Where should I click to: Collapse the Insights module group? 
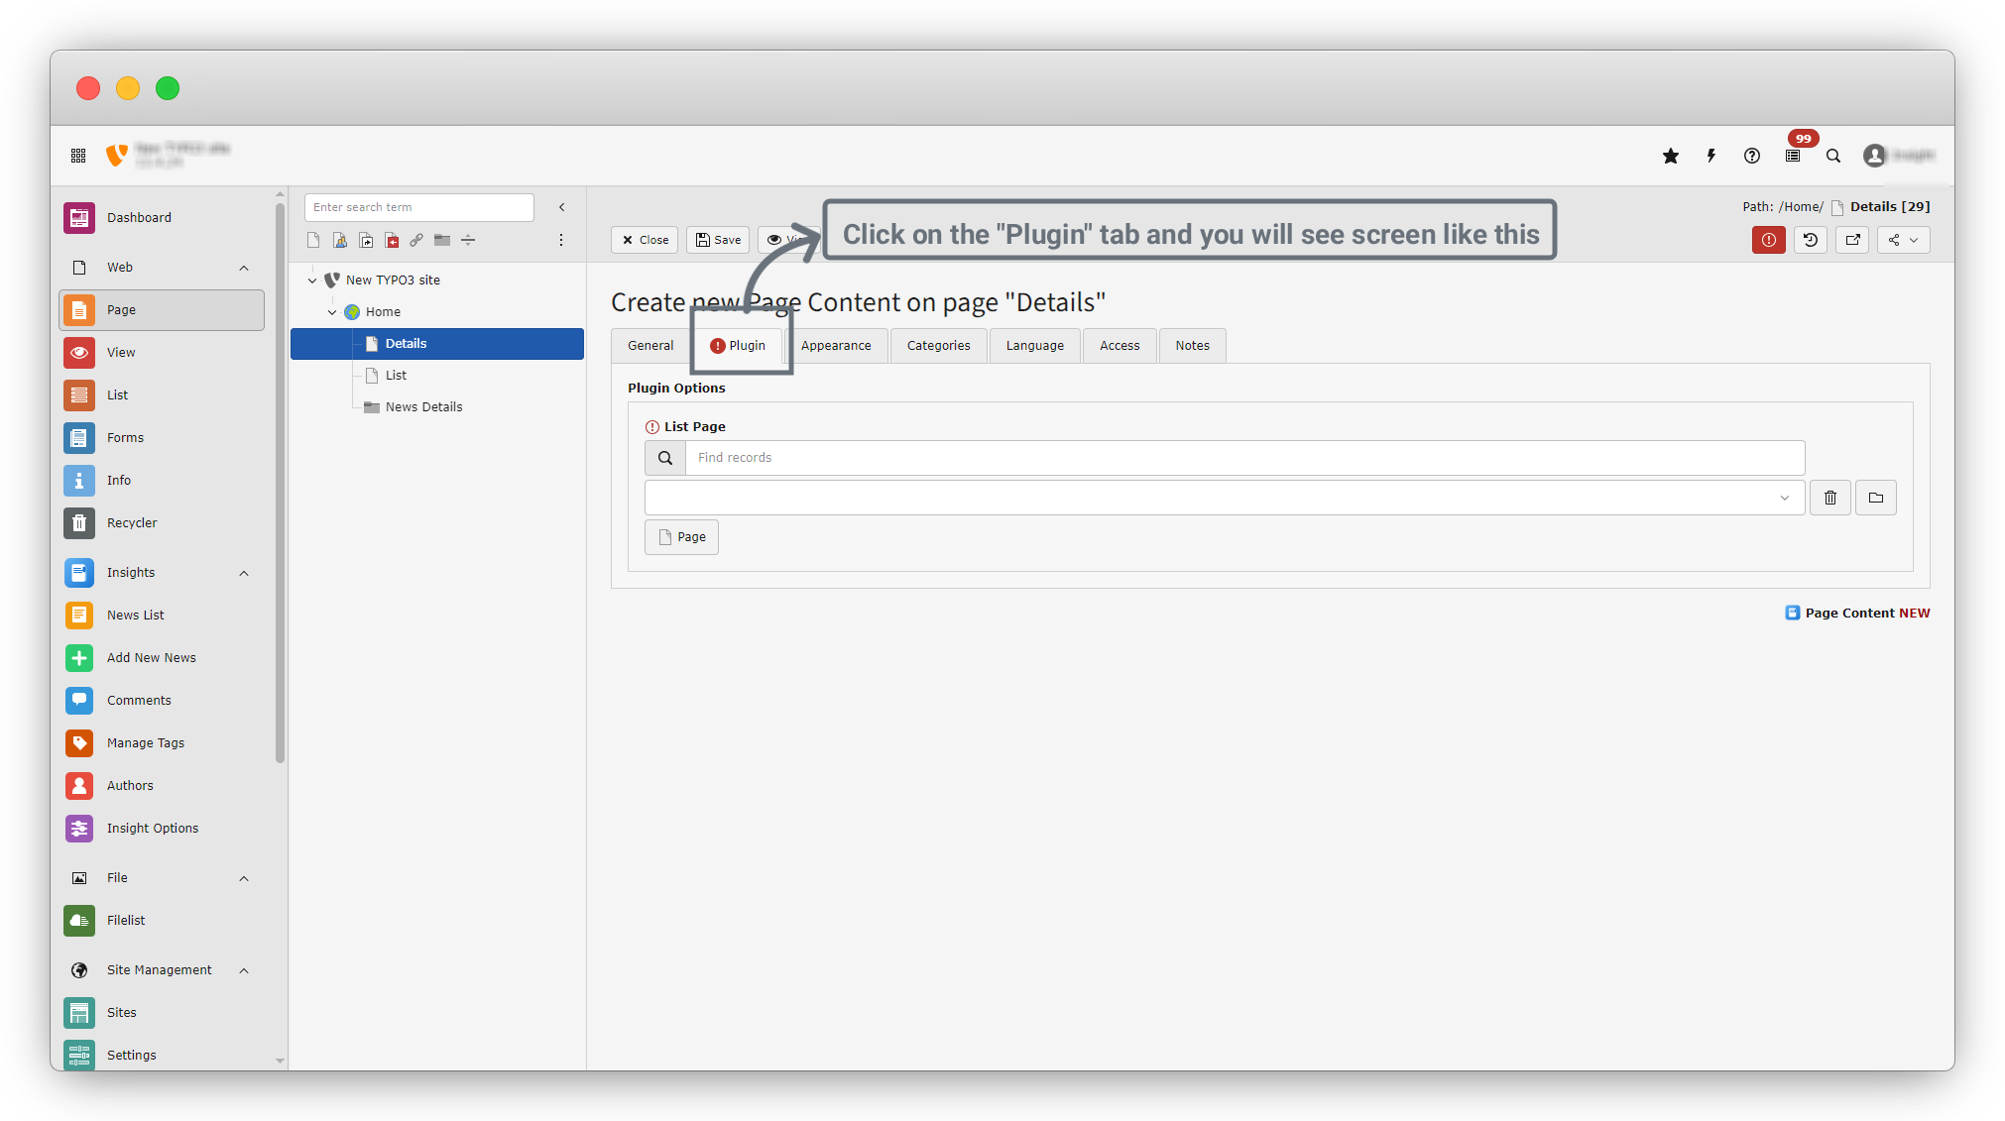pos(244,573)
